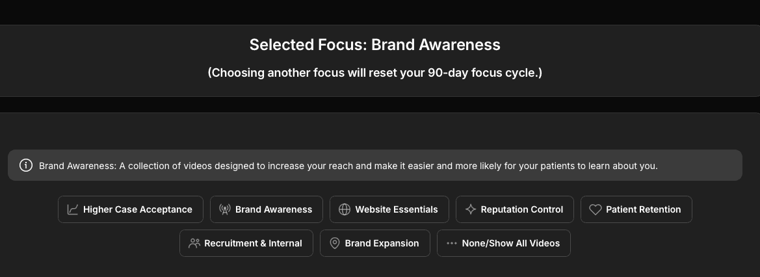The image size is (760, 277).
Task: Click the people icon for Recruitment & Internal
Action: [194, 243]
